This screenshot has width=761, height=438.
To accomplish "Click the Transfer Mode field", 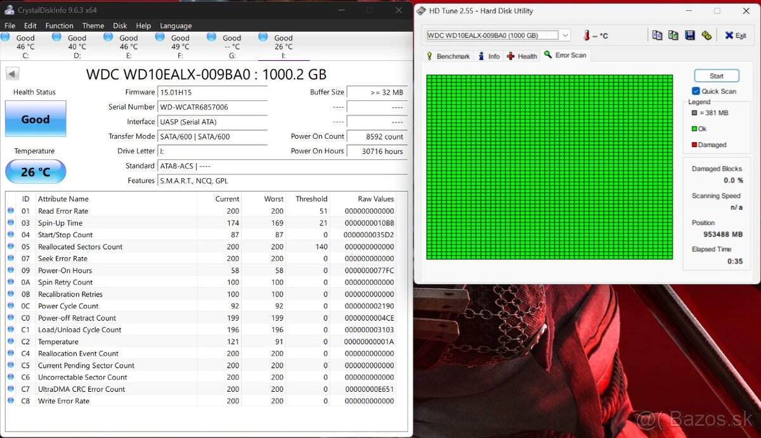I will pyautogui.click(x=212, y=136).
